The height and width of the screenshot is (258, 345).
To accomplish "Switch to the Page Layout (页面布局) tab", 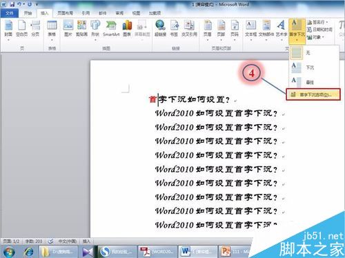I will [65, 13].
